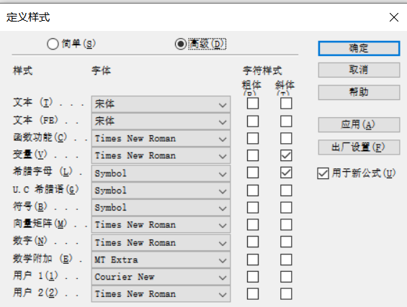Enable italic for 用户 2 row

286,294
